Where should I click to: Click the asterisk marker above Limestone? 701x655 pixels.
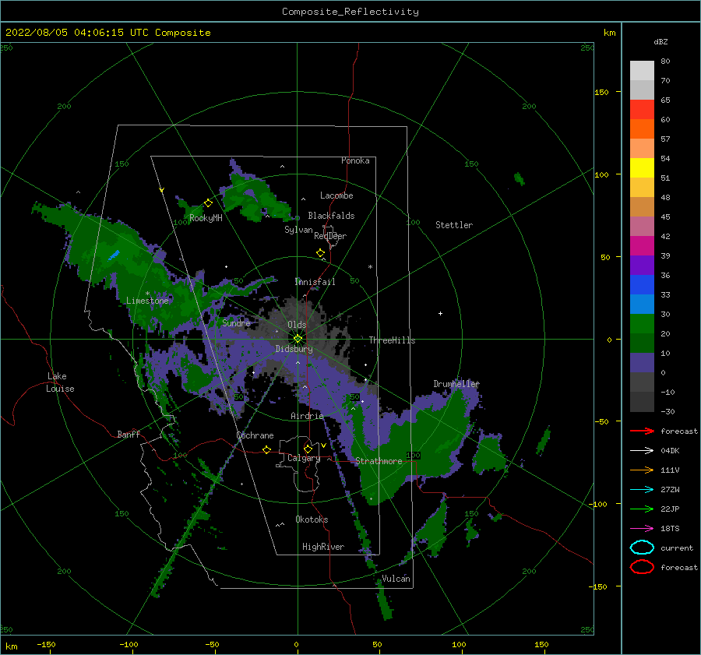147,294
